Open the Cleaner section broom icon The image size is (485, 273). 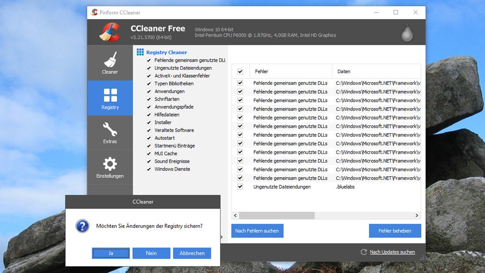click(x=110, y=59)
